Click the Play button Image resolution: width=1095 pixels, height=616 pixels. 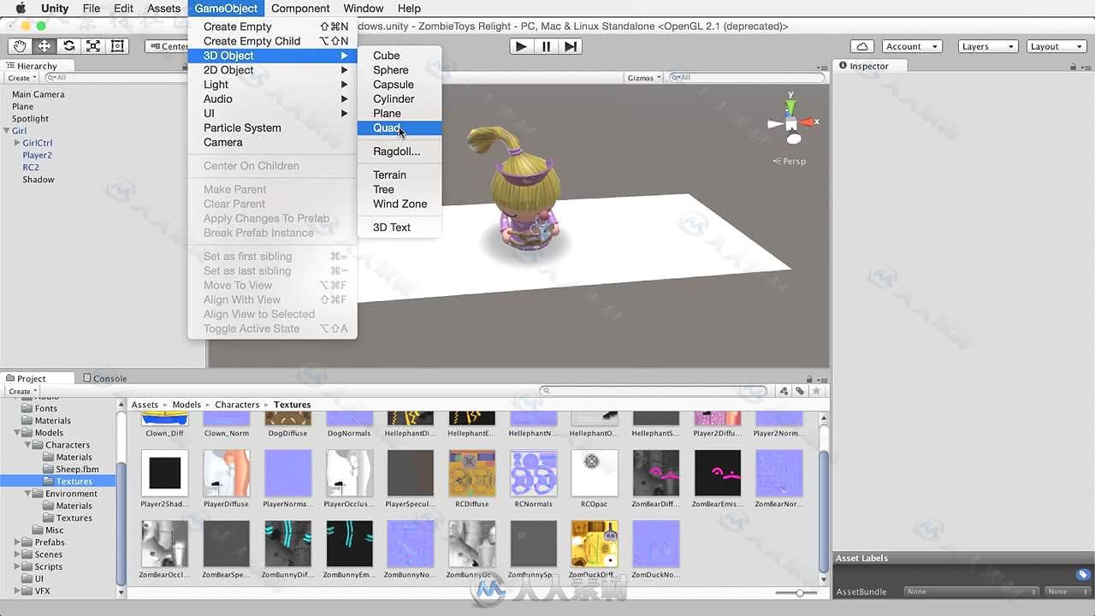coord(520,46)
